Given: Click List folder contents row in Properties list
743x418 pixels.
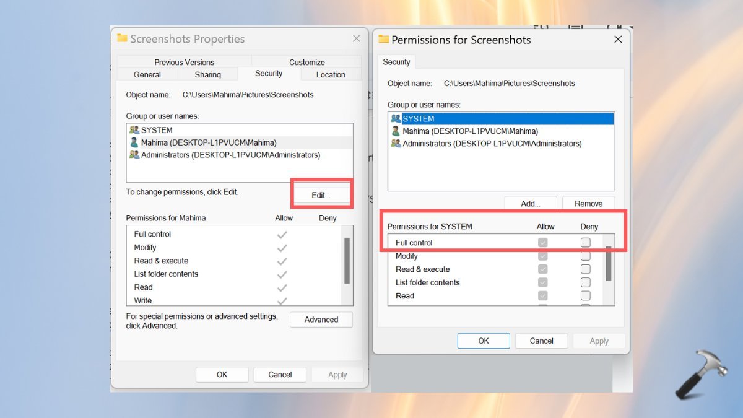Looking at the screenshot, I should (x=235, y=274).
